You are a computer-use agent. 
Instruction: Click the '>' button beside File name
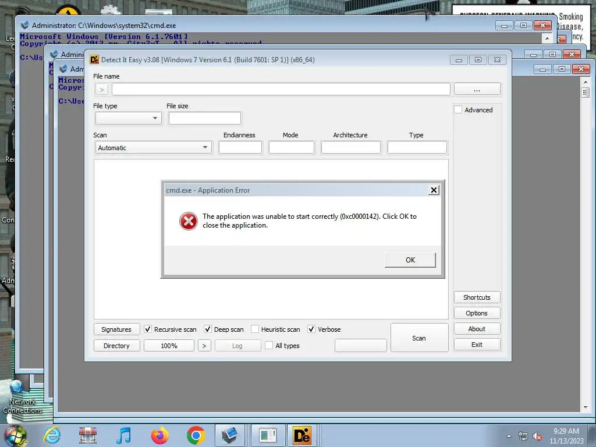point(101,89)
